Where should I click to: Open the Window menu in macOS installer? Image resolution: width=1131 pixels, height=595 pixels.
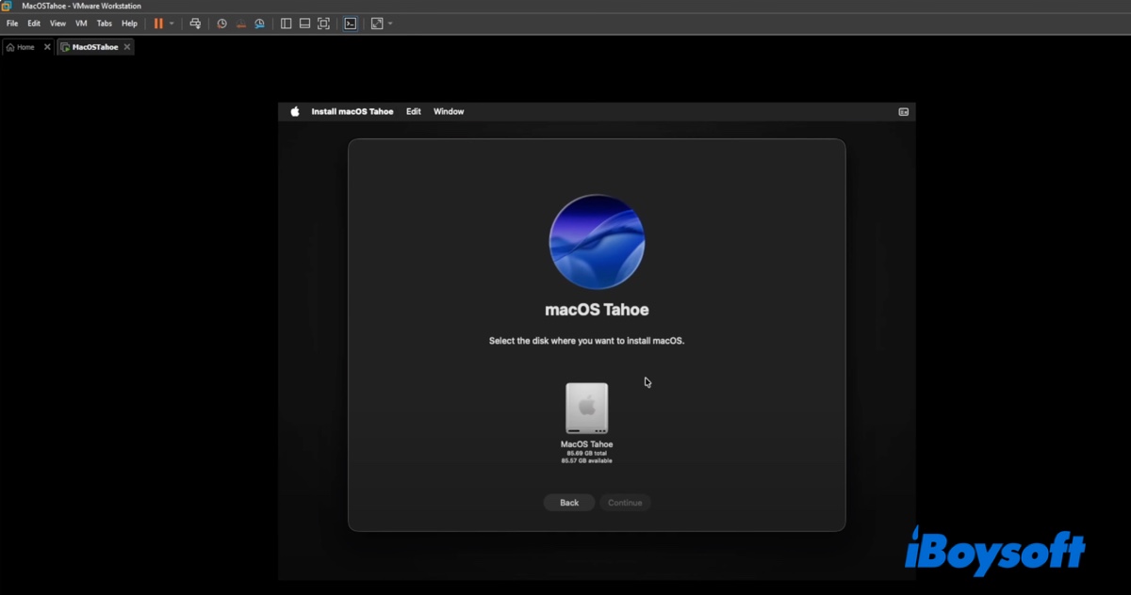pos(449,111)
